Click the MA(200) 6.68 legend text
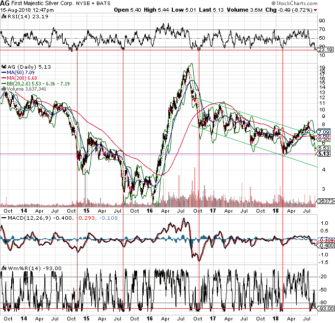 (x=22, y=78)
